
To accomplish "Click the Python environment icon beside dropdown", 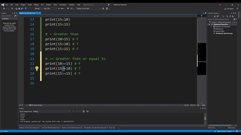I will coord(103,9).
